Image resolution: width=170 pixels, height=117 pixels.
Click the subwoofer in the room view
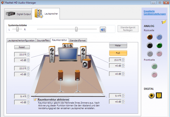click(x=87, y=64)
